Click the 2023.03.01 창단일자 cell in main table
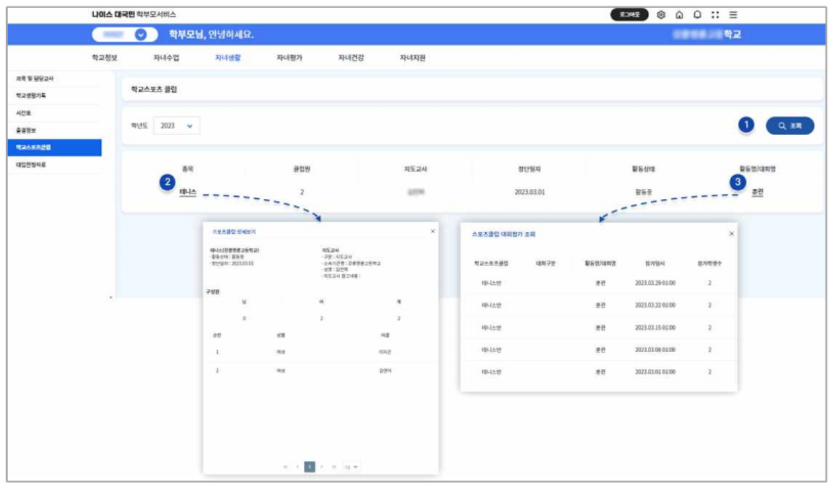Screen dimensions: 839x491 530,192
